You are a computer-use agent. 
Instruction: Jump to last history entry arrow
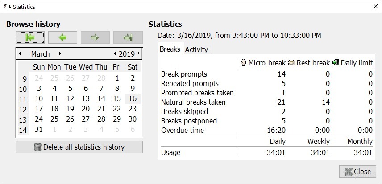(128, 37)
